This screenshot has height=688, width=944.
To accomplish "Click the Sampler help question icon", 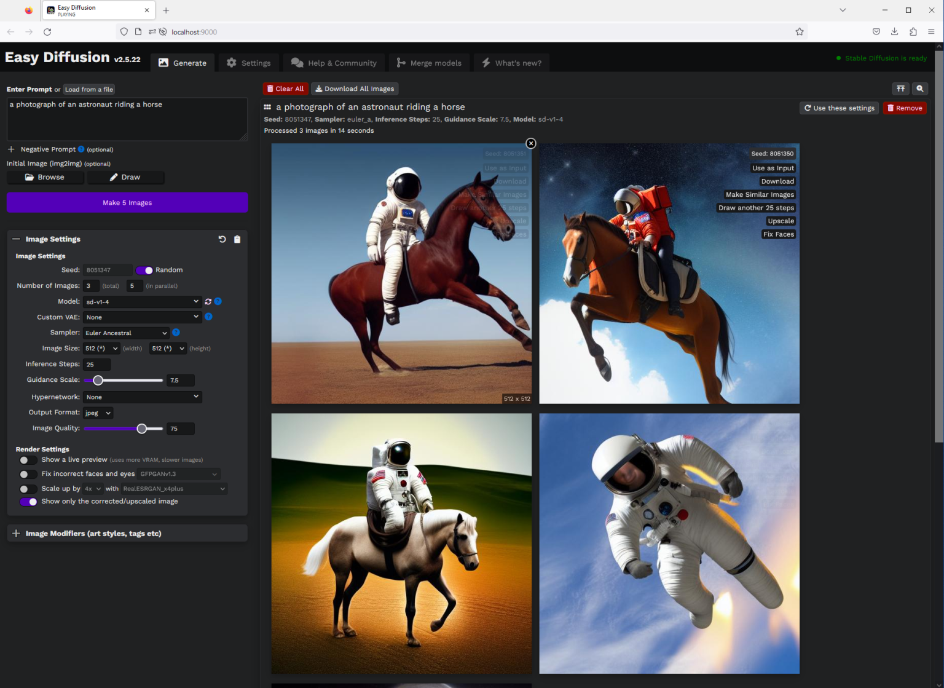I will click(176, 333).
